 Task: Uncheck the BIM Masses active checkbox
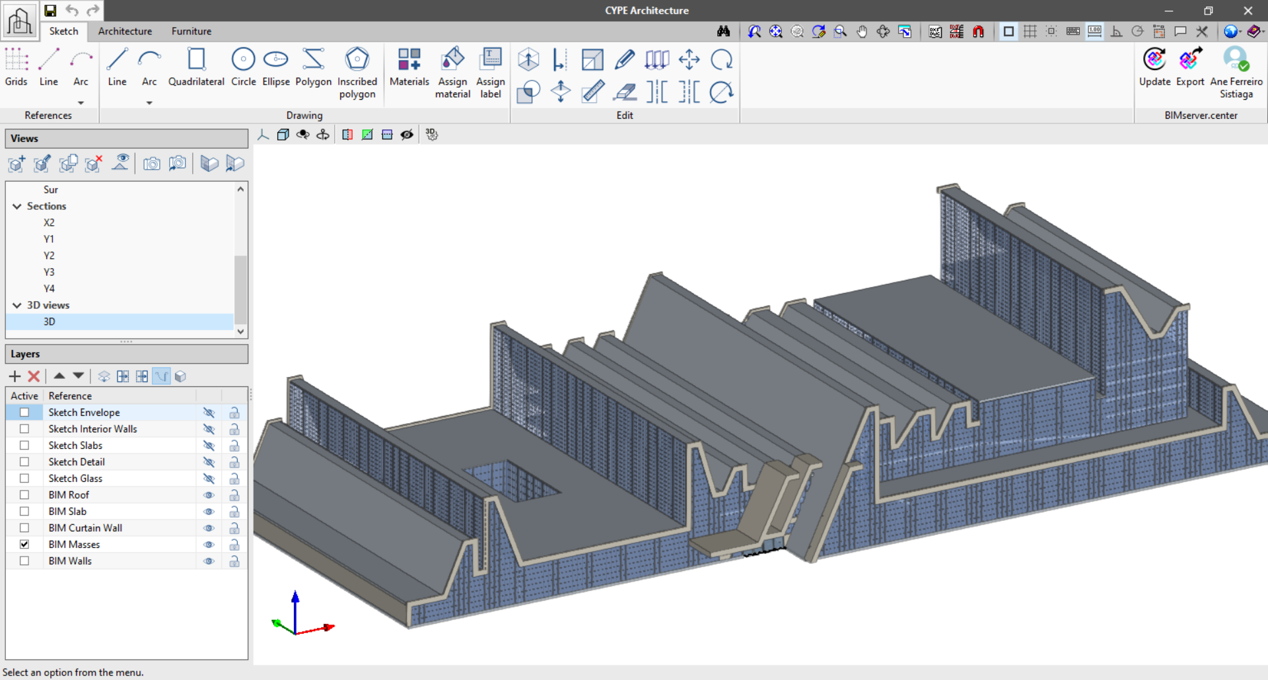(24, 545)
